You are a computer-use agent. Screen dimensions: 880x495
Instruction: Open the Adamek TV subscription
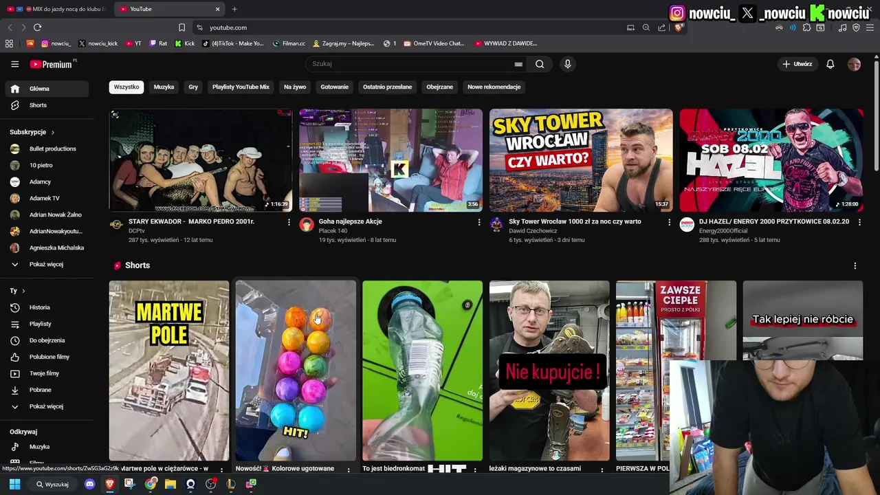[47, 198]
